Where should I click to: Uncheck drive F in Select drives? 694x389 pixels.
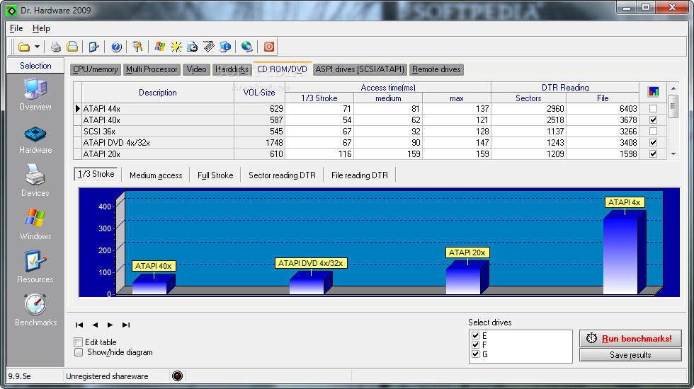[x=475, y=345]
